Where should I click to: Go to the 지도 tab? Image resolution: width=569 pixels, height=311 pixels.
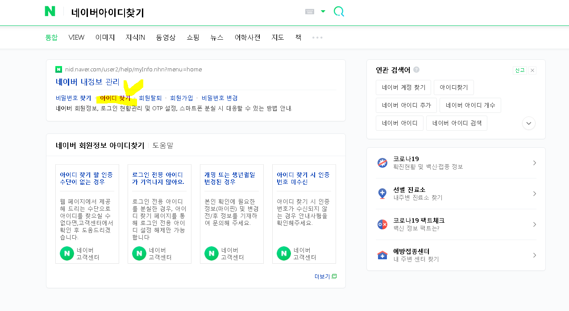[x=278, y=37]
